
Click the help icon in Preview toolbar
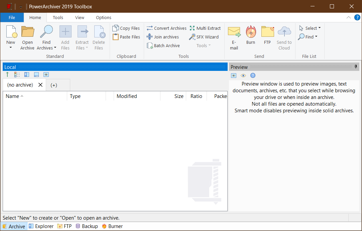point(253,76)
